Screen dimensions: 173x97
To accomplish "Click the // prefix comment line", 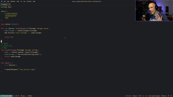I will pyautogui.click(x=6, y=46).
